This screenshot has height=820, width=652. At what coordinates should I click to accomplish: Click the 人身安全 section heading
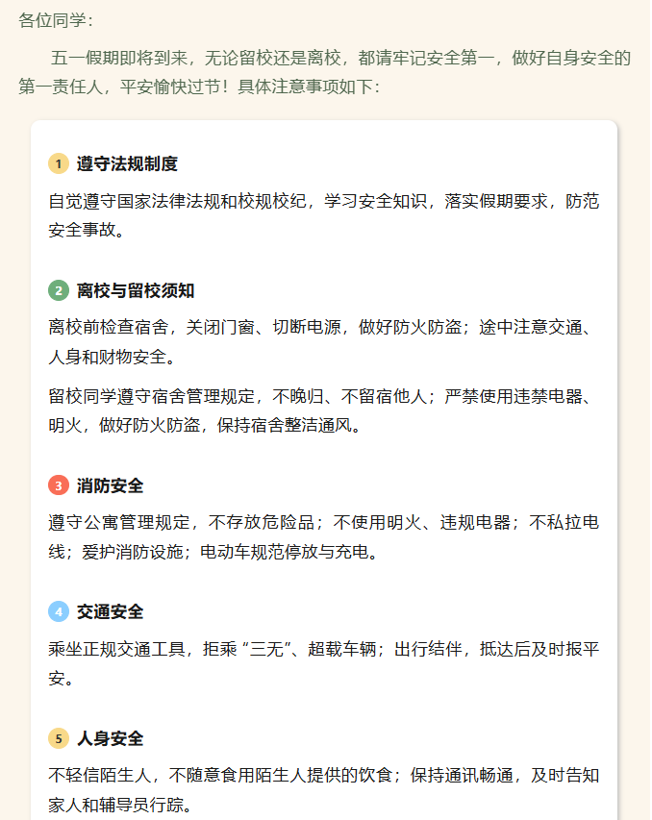coord(110,738)
